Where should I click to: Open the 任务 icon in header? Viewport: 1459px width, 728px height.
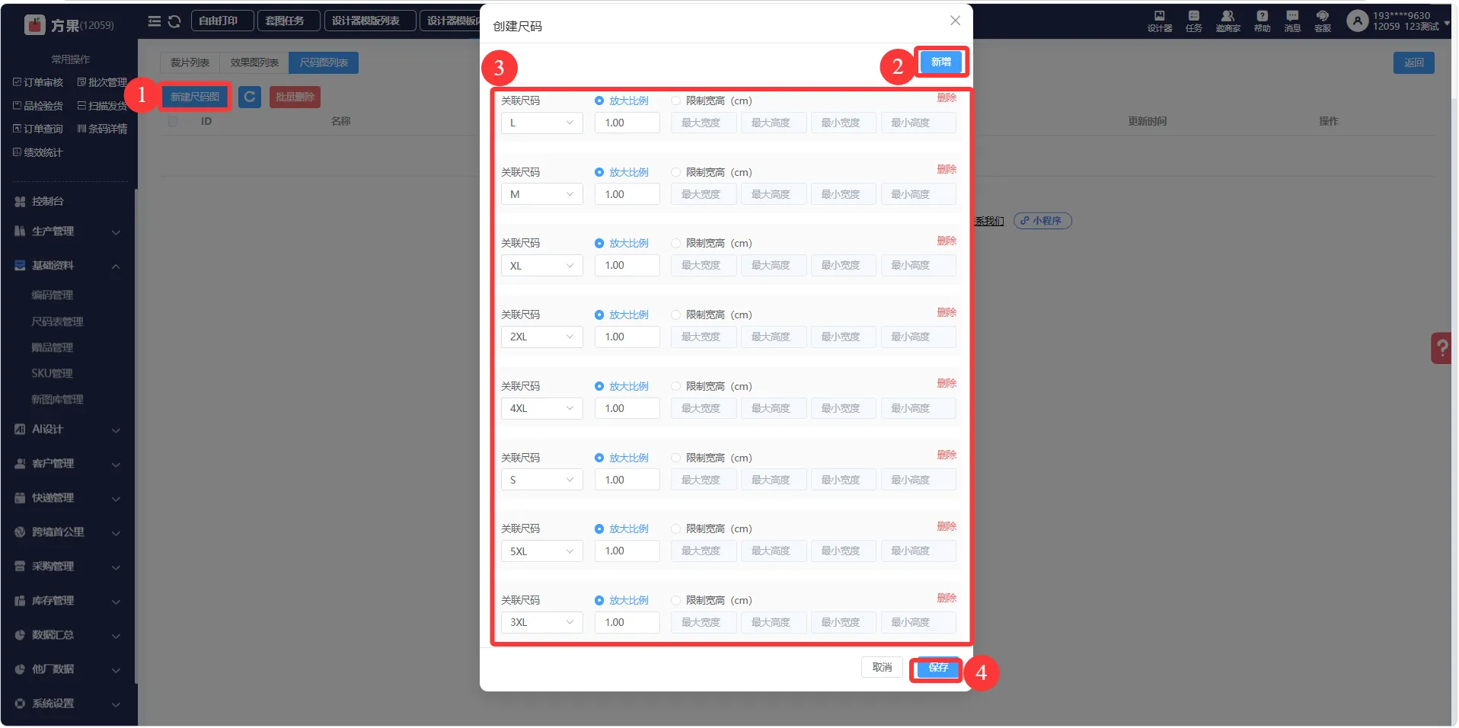click(1194, 21)
